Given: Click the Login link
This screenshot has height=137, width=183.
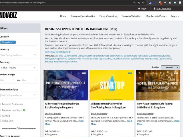Looking at the screenshot, I should coord(144,9).
